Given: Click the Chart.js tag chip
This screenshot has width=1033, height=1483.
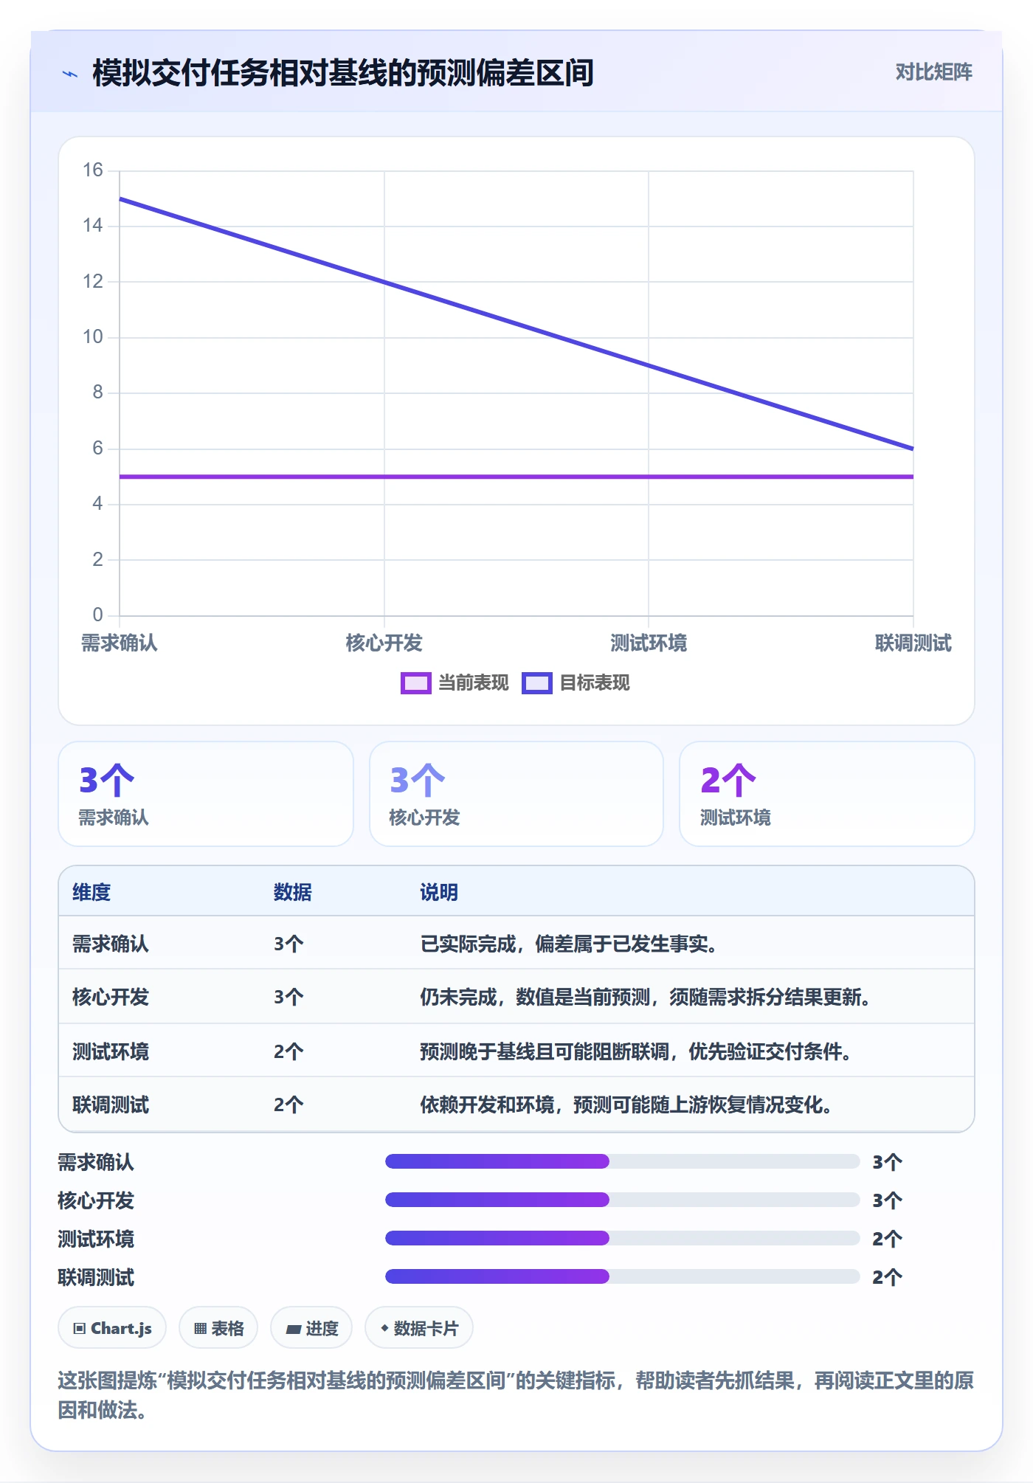Looking at the screenshot, I should [x=112, y=1328].
